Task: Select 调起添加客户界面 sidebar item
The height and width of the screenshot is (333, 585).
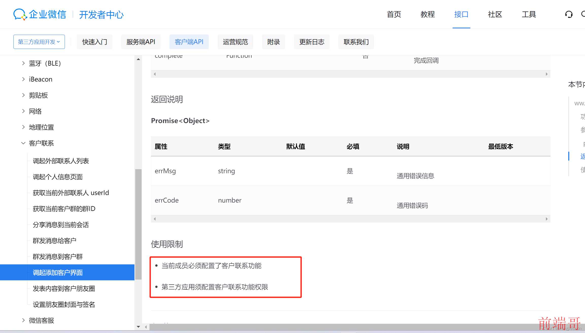Action: [67, 272]
